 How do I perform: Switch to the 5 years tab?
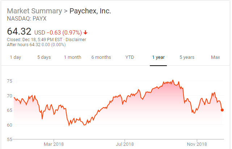pos(187,57)
